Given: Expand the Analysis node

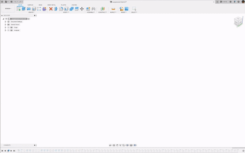Looking at the screenshot, I should (6, 30).
